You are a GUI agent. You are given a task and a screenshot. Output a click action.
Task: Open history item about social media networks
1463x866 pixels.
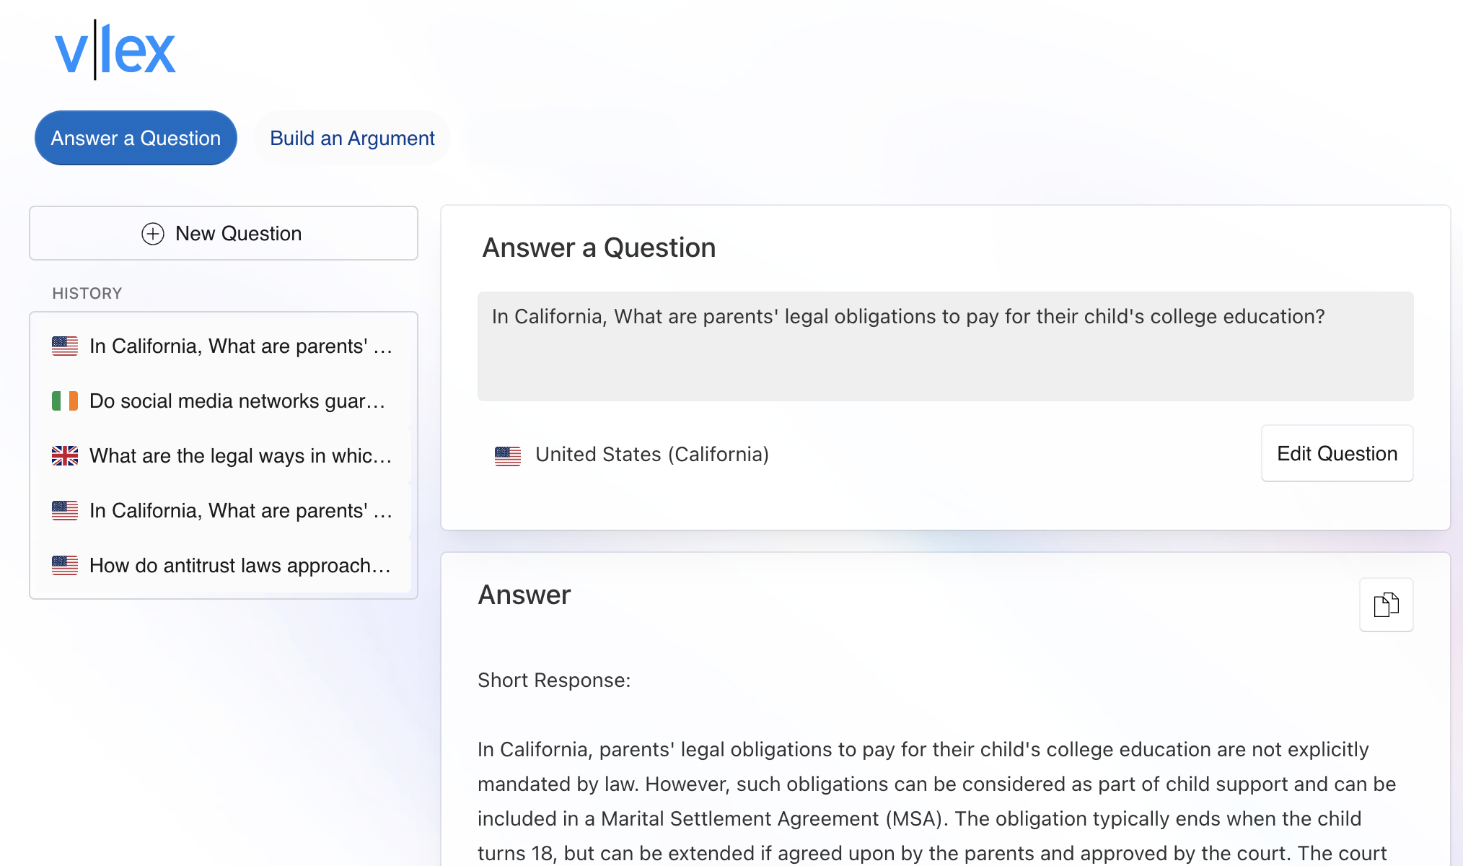pyautogui.click(x=224, y=401)
